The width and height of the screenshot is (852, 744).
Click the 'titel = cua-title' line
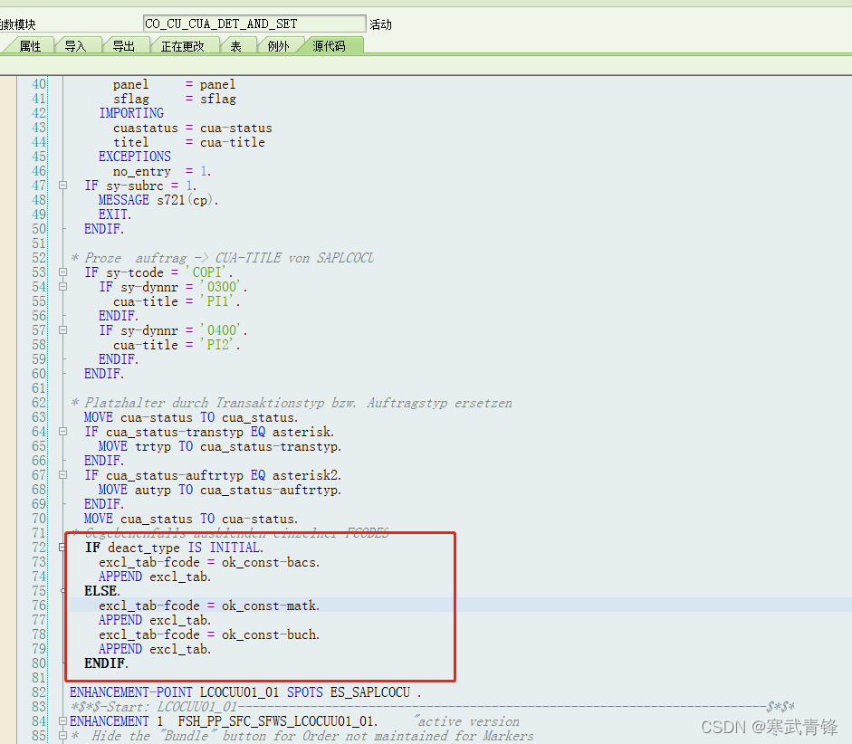[x=189, y=142]
